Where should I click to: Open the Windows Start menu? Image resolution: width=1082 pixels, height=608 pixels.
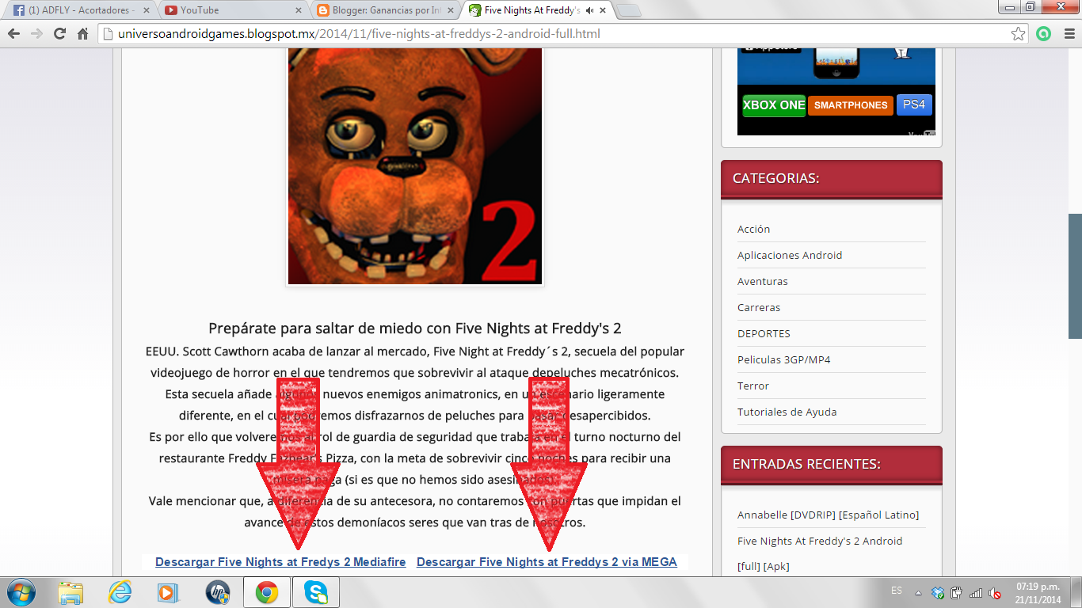20,592
